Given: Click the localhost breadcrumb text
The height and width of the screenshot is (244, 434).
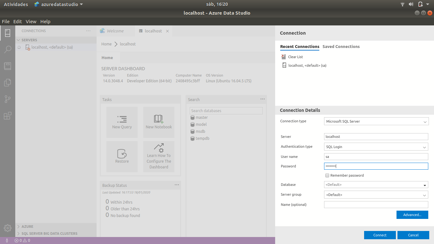Looking at the screenshot, I should pos(128,44).
